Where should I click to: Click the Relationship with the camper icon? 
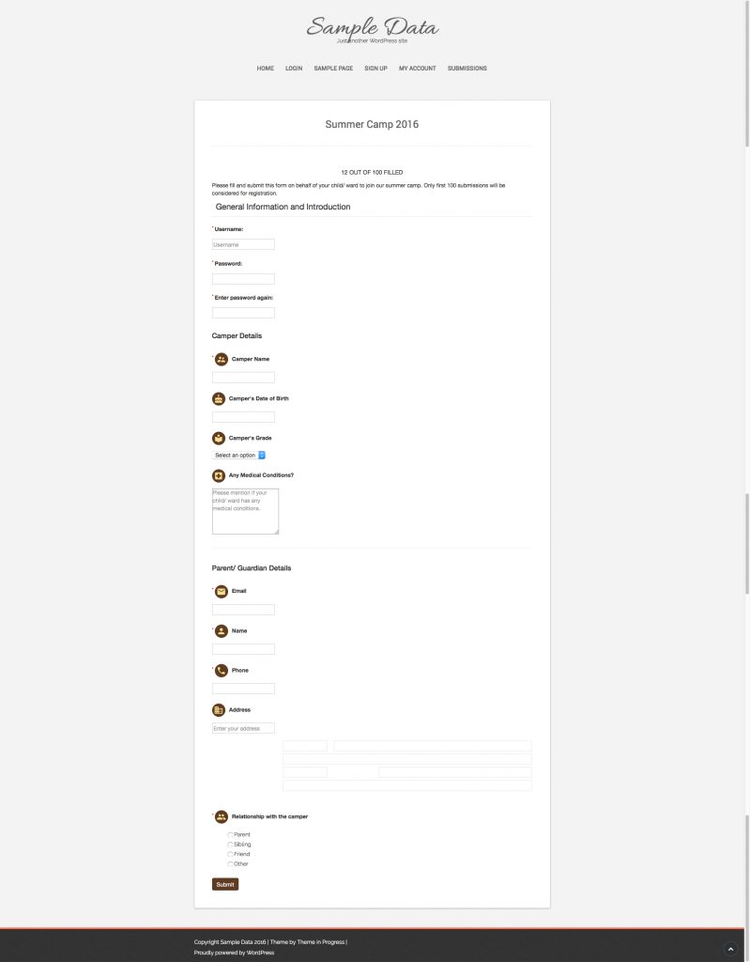[x=222, y=816]
